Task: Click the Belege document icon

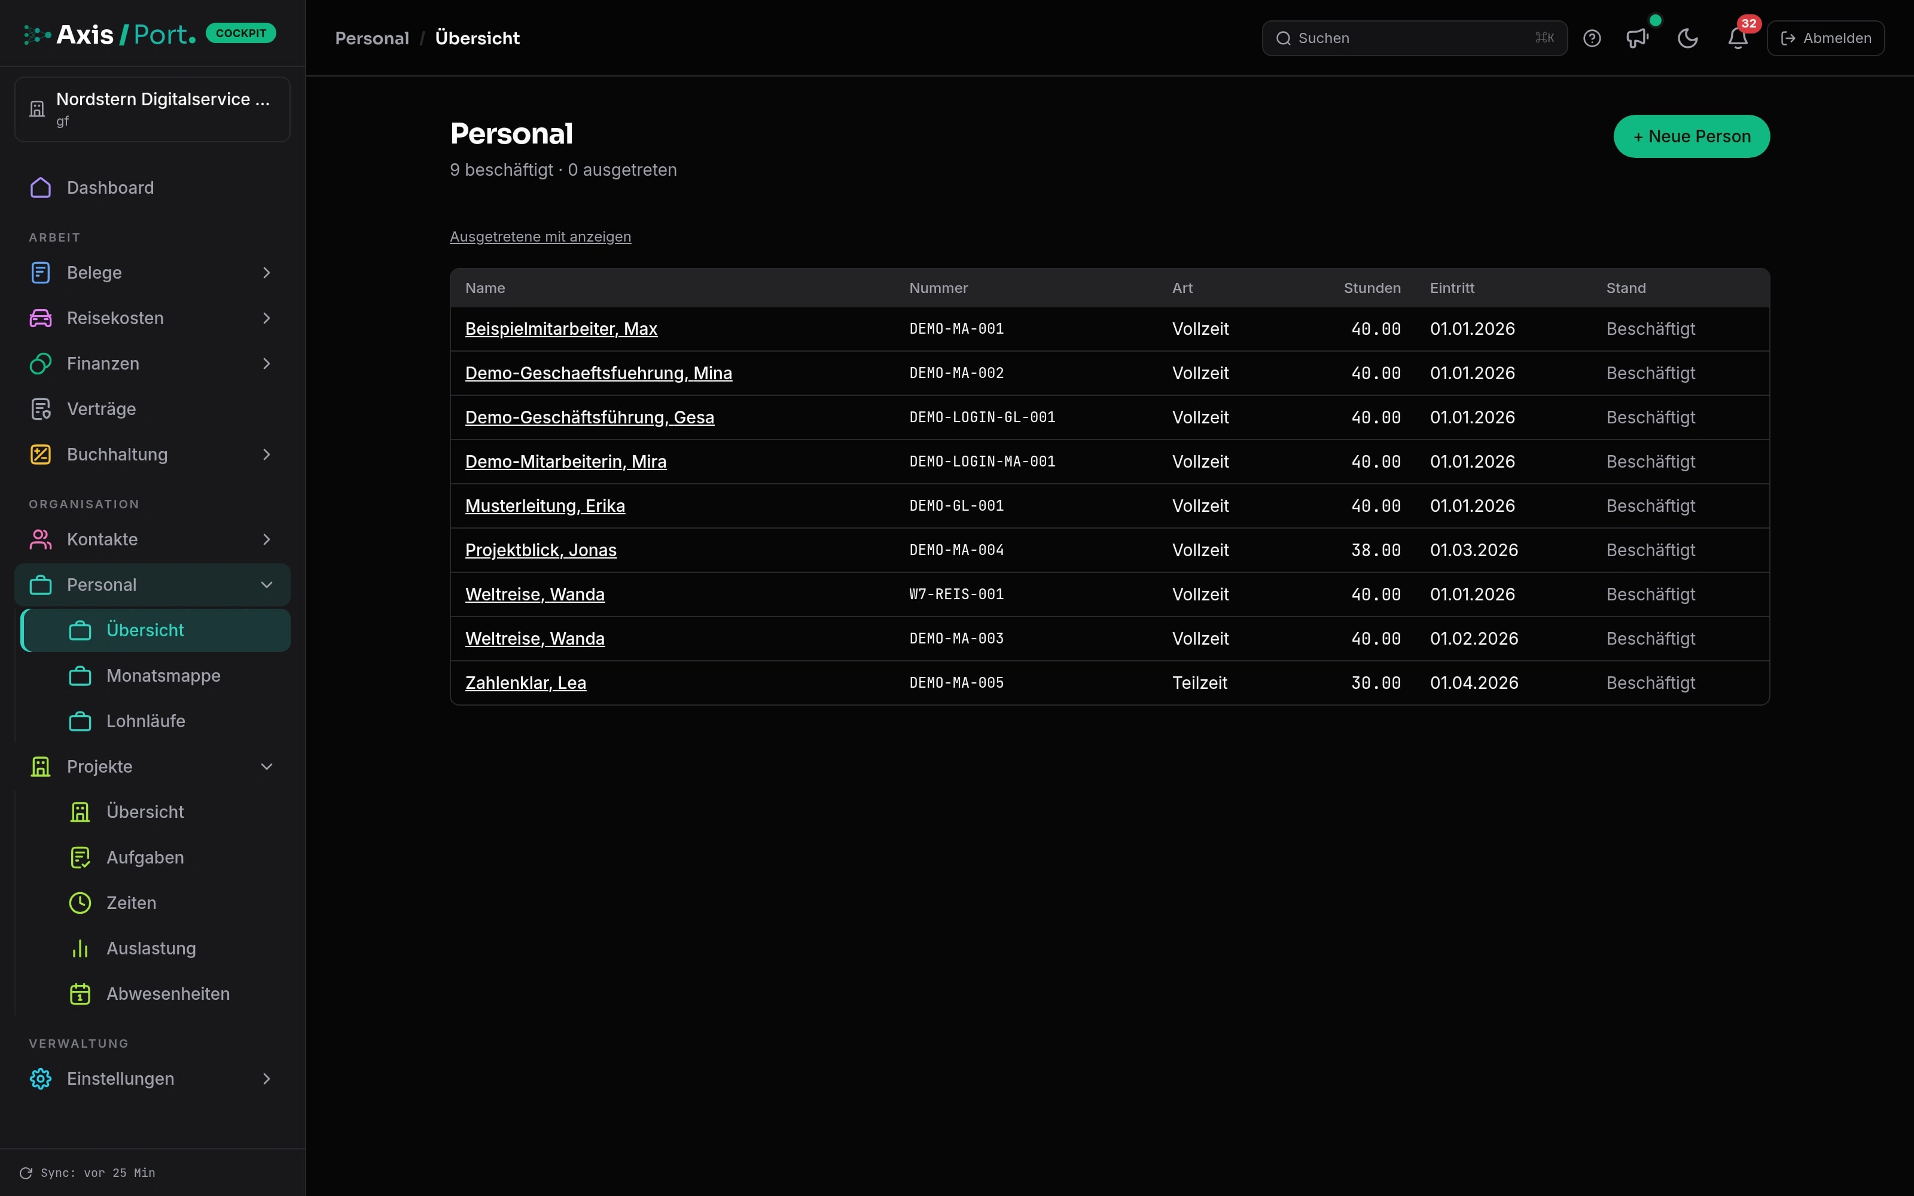Action: pos(40,272)
